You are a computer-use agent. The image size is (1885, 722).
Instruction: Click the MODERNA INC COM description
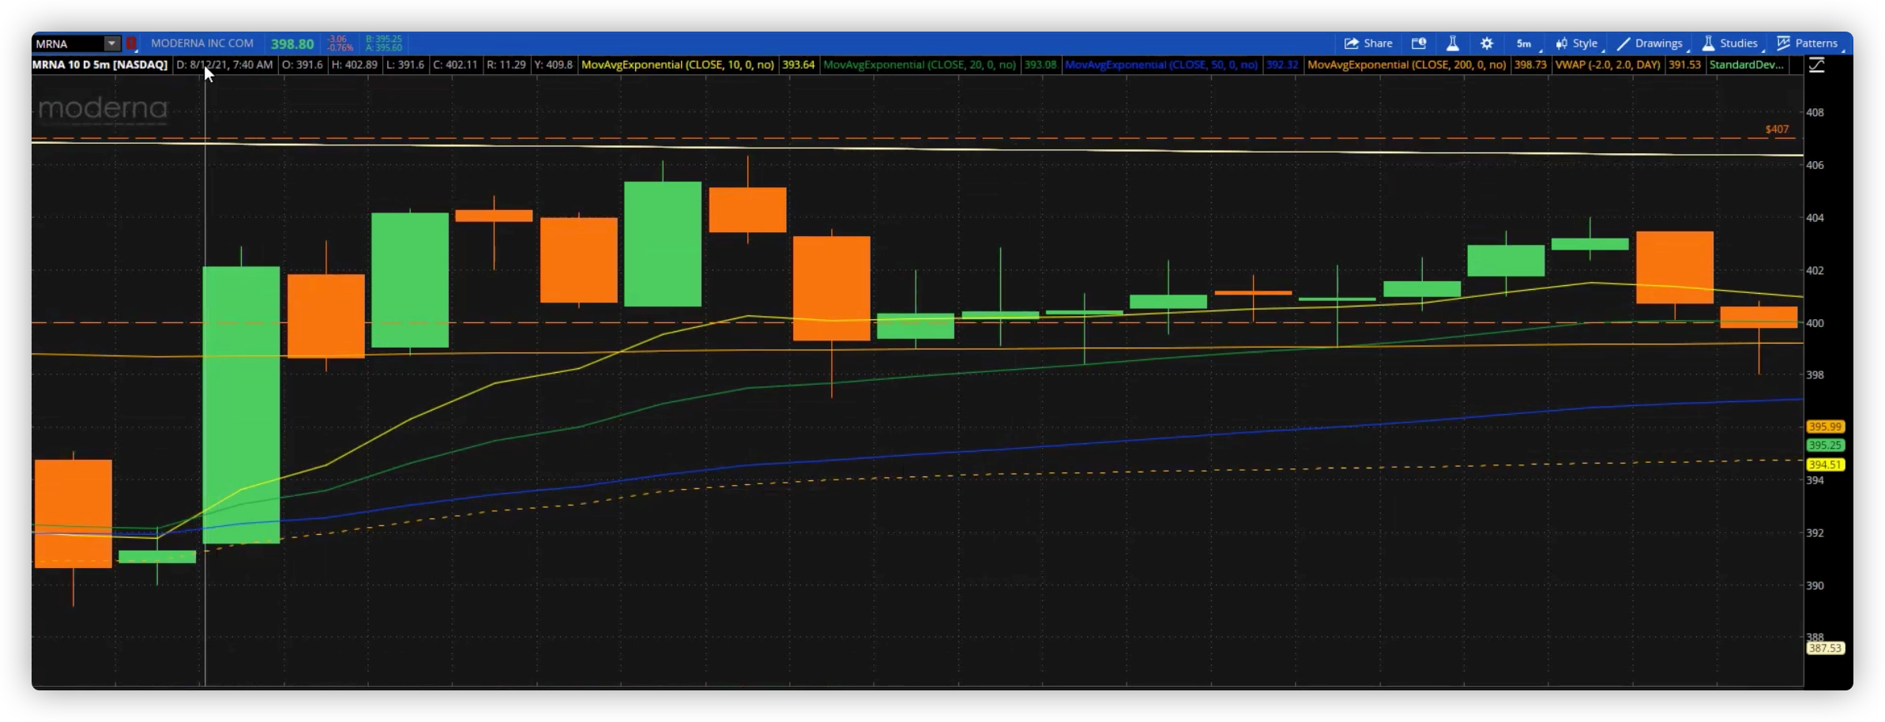[x=202, y=43]
